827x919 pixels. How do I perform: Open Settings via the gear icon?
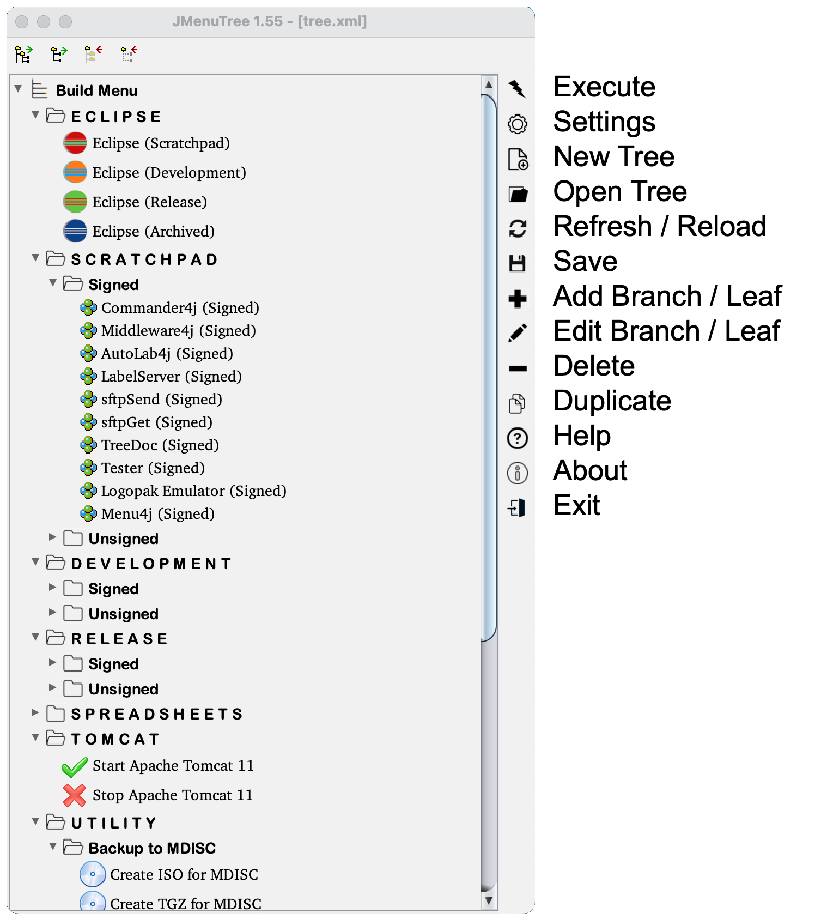(517, 124)
